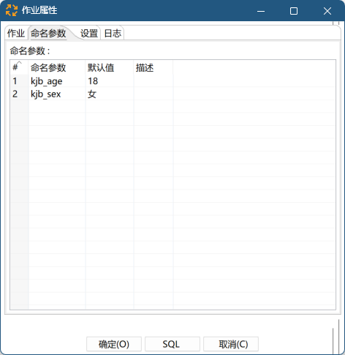Close the 作业属性 dialog
Screen dimensions: 345x355
tap(327, 11)
